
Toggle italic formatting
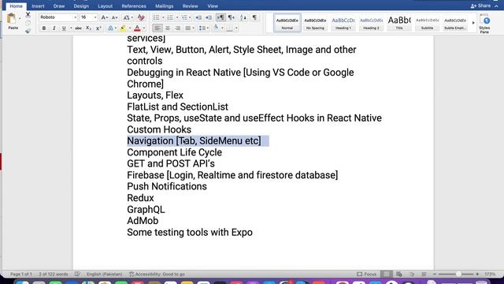54,28
